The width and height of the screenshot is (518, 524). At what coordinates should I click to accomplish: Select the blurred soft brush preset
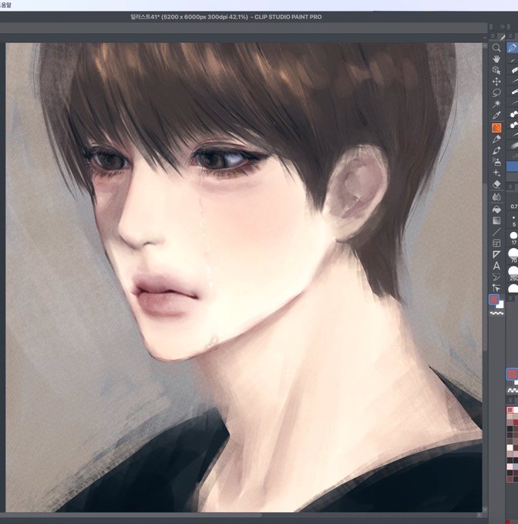(513, 145)
